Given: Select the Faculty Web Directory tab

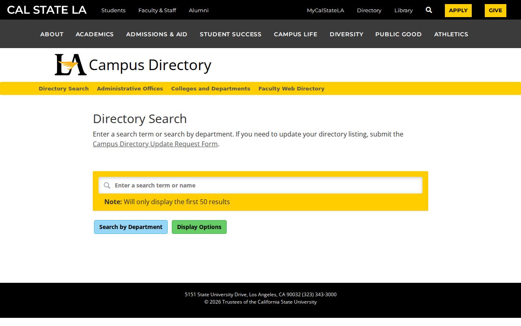Looking at the screenshot, I should pos(291,88).
